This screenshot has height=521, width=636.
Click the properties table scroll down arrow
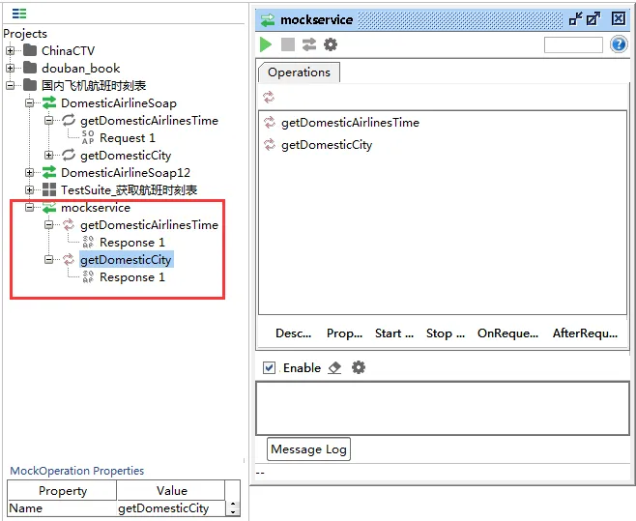233,511
